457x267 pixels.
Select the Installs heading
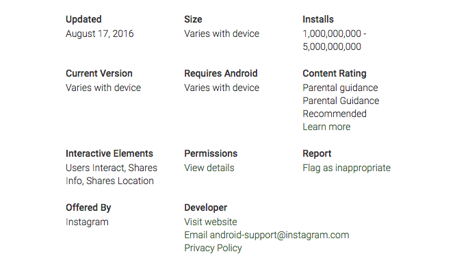[x=318, y=19]
